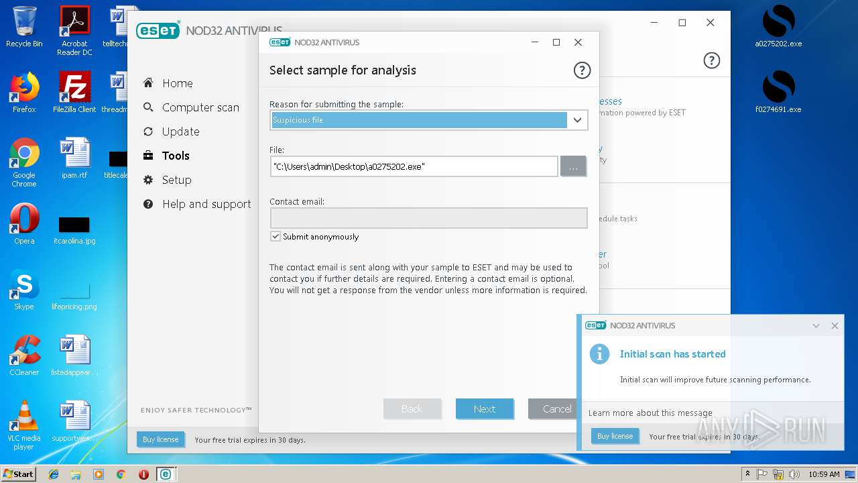
Task: Open Internet Explorer from taskbar
Action: (54, 474)
